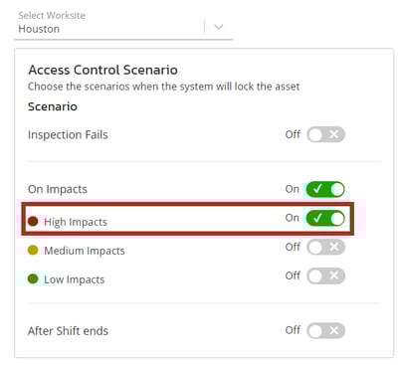The image size is (403, 365).
Task: Click the Low Impacts label
Action: click(75, 279)
